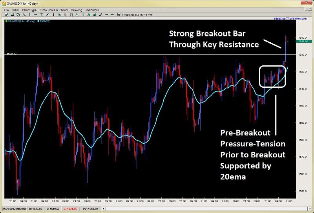Select the text annotation tool
Viewport: 314px width, 213px height.
click(x=42, y=15)
